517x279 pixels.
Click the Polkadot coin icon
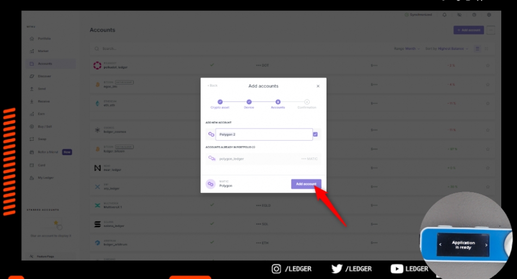click(x=97, y=65)
